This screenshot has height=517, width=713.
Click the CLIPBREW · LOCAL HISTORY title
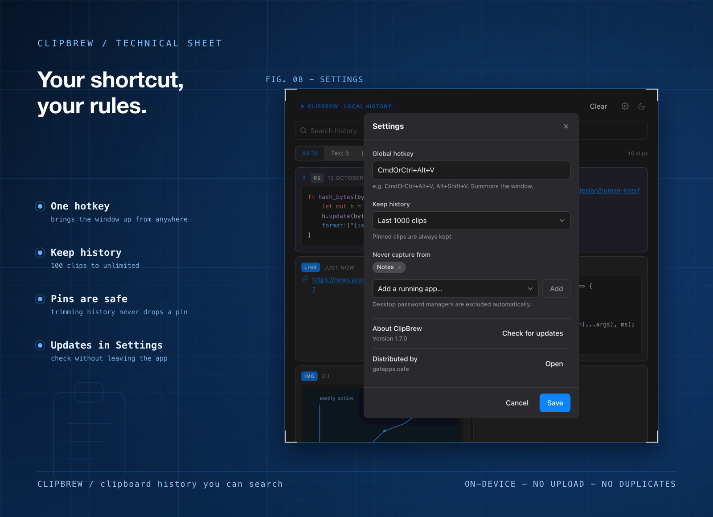click(349, 107)
